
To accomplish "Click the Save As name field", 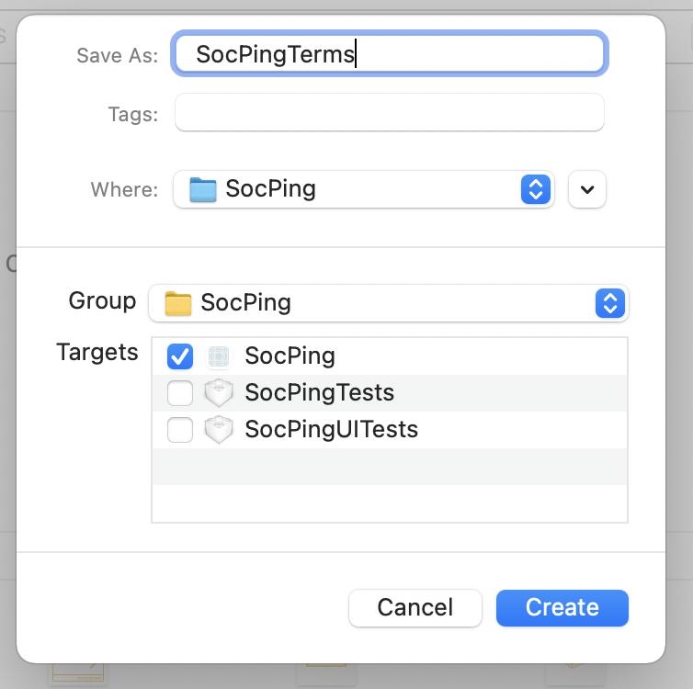I will [390, 54].
